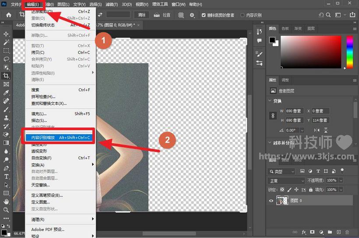Expand the 清理(R) submenu
This screenshot has height=238, width=359.
[61, 219]
